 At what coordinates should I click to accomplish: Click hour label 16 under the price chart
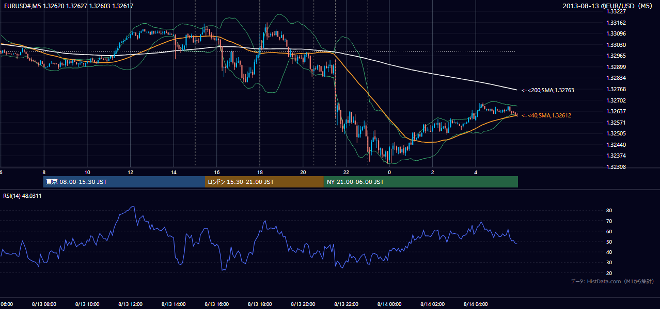coord(217,173)
